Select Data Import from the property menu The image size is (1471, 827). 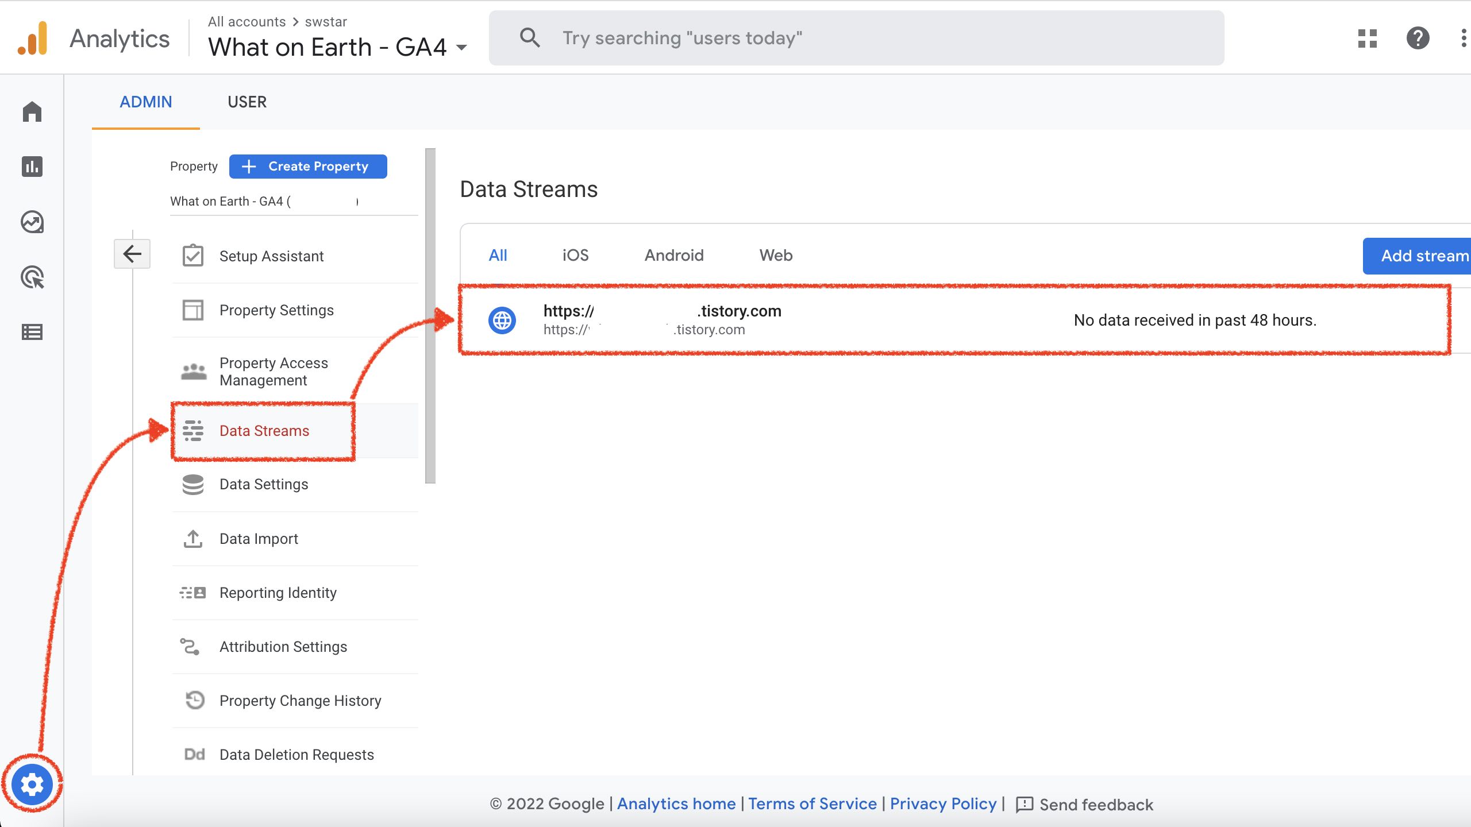pos(259,538)
